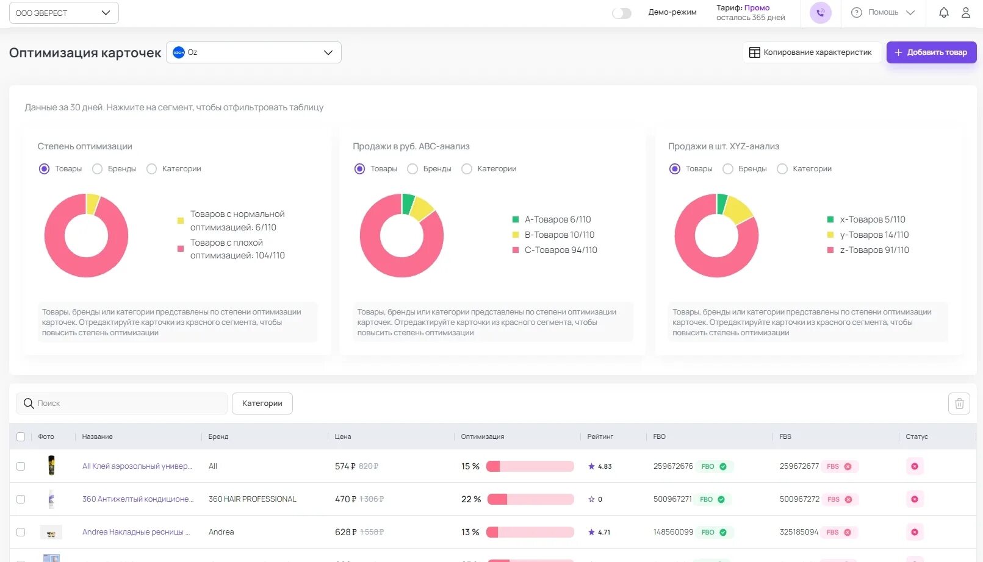Open the ООО ЭВЕРЕСТ company dropdown

click(64, 13)
